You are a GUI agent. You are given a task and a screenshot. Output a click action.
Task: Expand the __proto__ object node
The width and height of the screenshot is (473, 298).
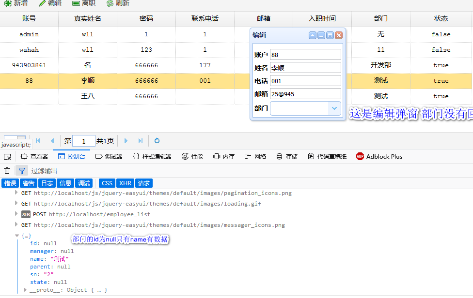coord(25,290)
